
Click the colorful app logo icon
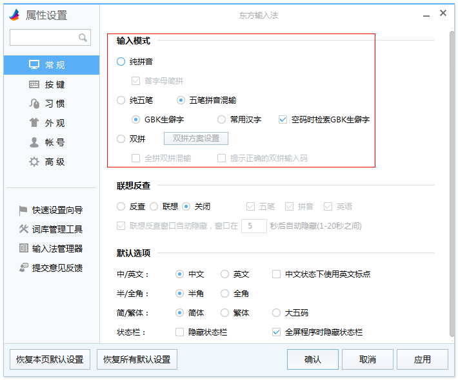pos(14,15)
